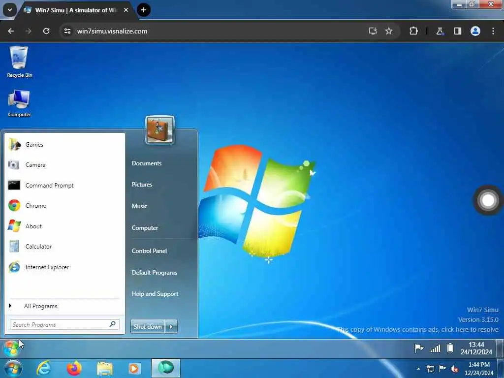
Task: Close the Win7 Simu tab
Action: 126,10
